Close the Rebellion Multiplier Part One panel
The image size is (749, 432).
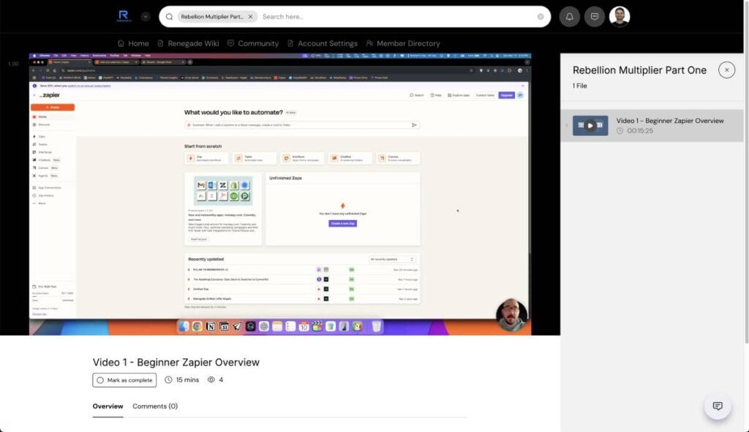coord(726,70)
